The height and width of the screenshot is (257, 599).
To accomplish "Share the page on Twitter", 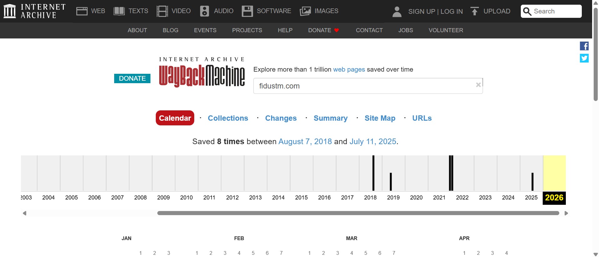I will tap(584, 58).
